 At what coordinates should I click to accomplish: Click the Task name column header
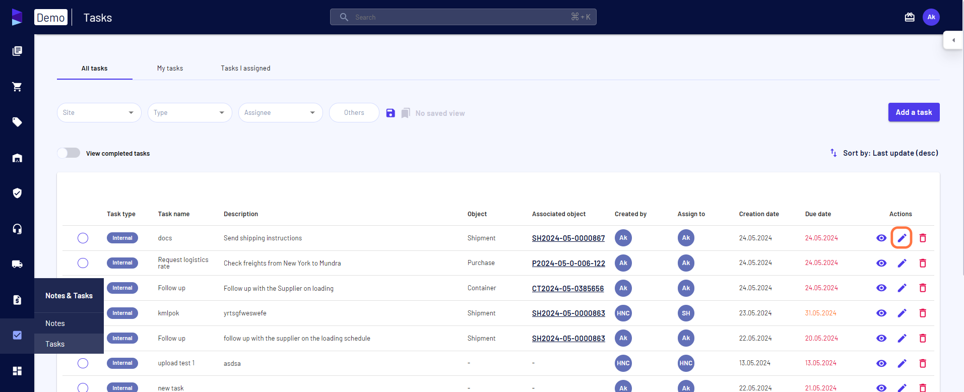tap(174, 214)
